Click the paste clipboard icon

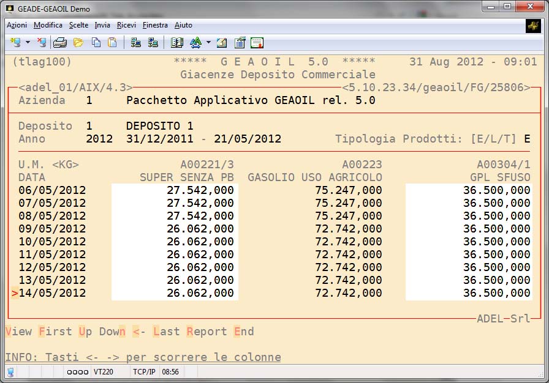[x=112, y=42]
